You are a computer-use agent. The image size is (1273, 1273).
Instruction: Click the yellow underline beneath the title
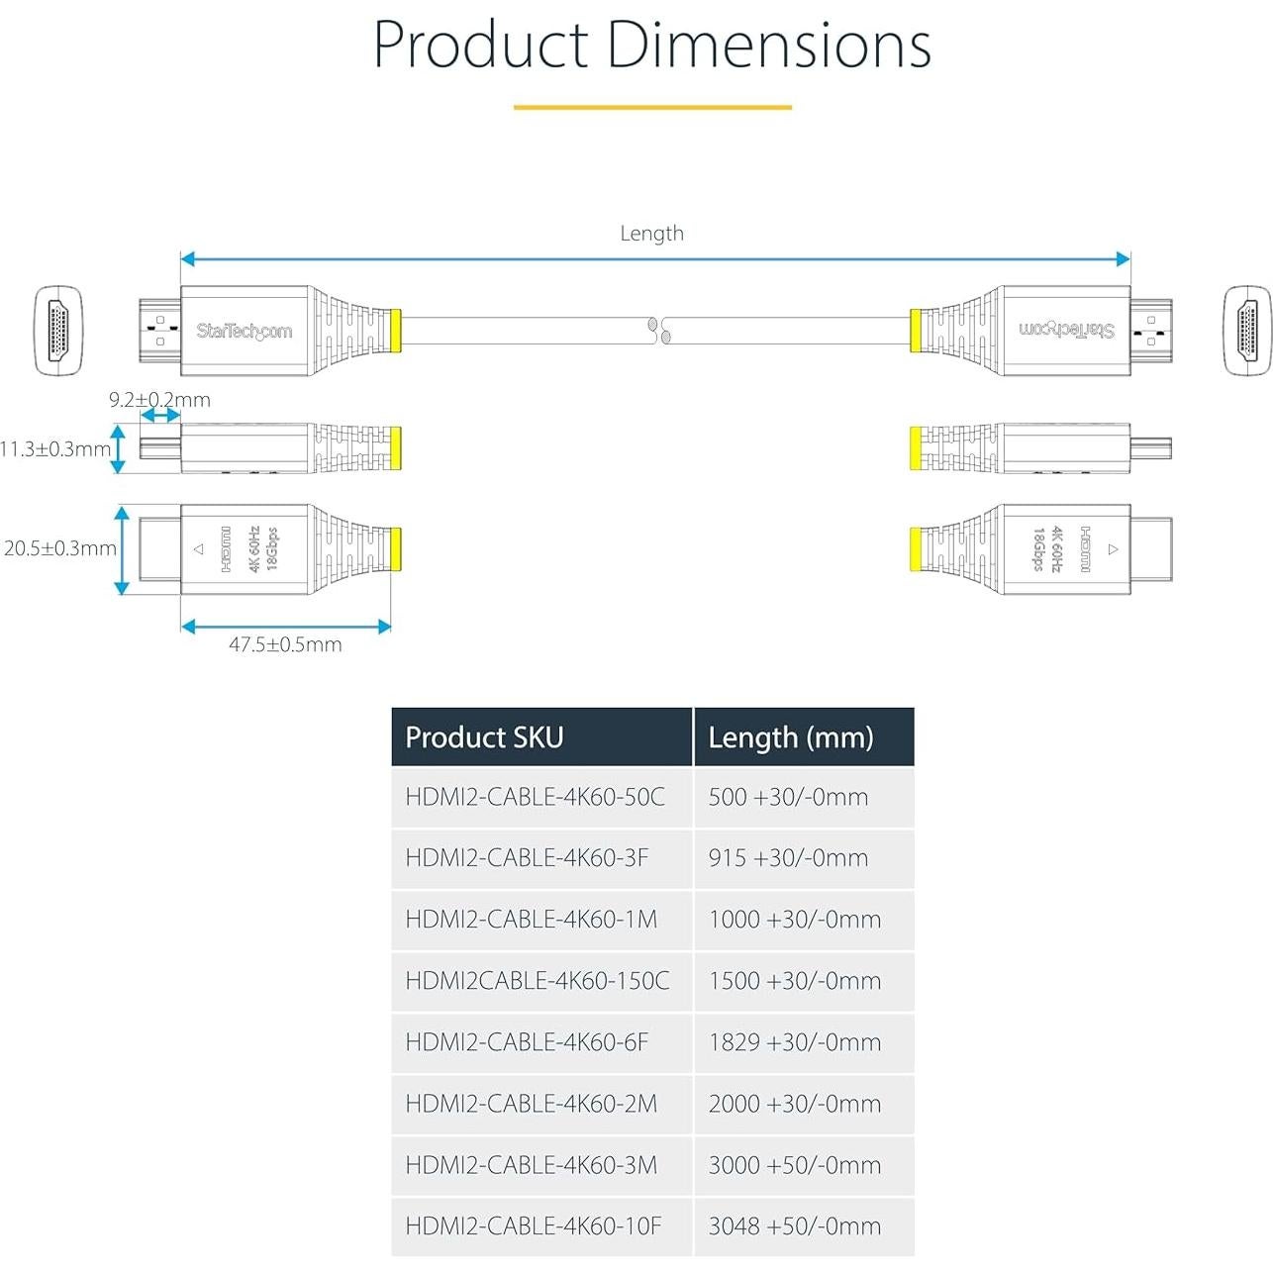pyautogui.click(x=651, y=107)
